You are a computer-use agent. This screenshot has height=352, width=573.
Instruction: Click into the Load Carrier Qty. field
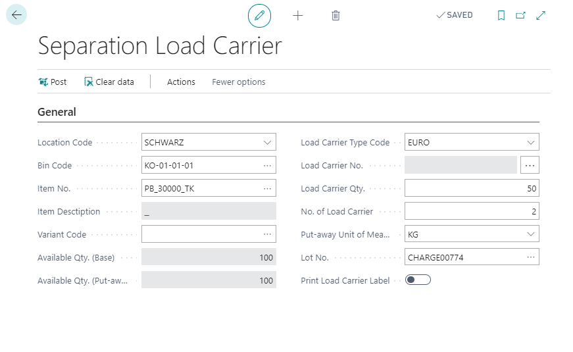point(472,188)
